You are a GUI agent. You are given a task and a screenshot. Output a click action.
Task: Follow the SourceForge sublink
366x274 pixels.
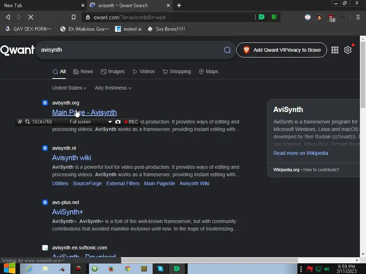(x=87, y=184)
